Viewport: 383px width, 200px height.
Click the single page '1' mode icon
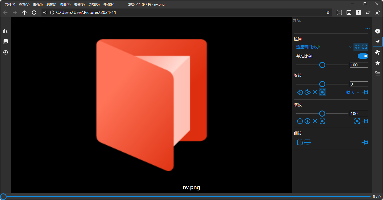pyautogui.click(x=359, y=12)
